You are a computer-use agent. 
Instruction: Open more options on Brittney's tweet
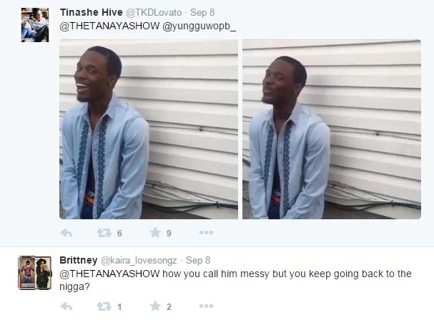pyautogui.click(x=206, y=306)
